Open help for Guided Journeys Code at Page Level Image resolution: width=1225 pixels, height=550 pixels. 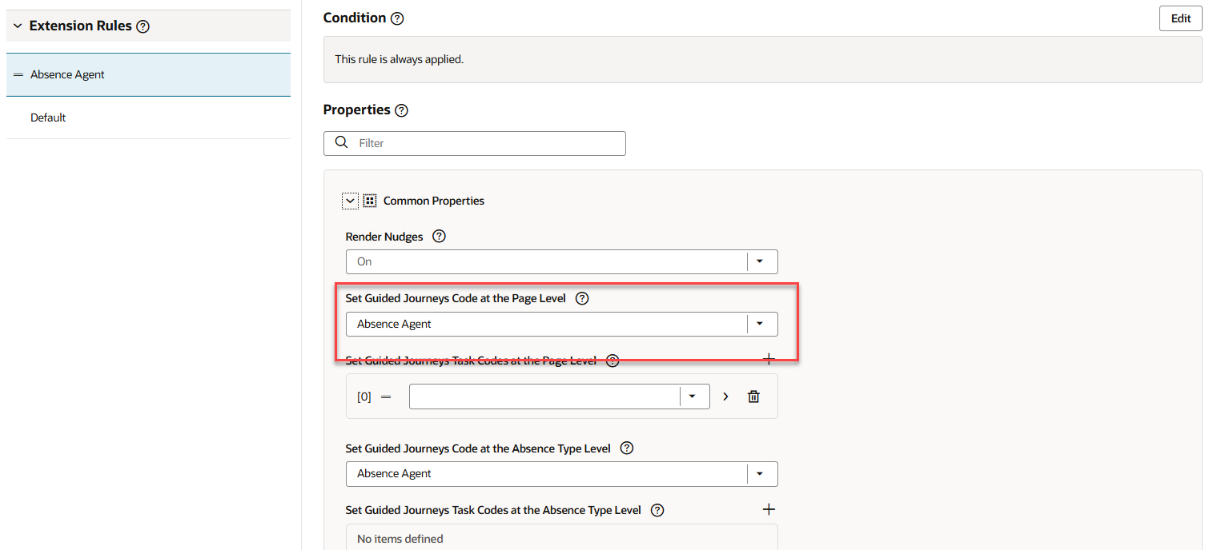pos(582,298)
